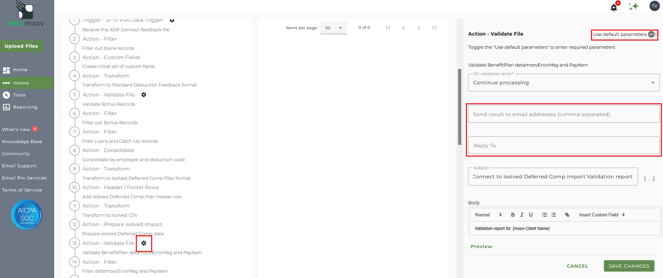Click the SAVE CHANGES button
This screenshot has height=278, width=663.
[x=629, y=266]
